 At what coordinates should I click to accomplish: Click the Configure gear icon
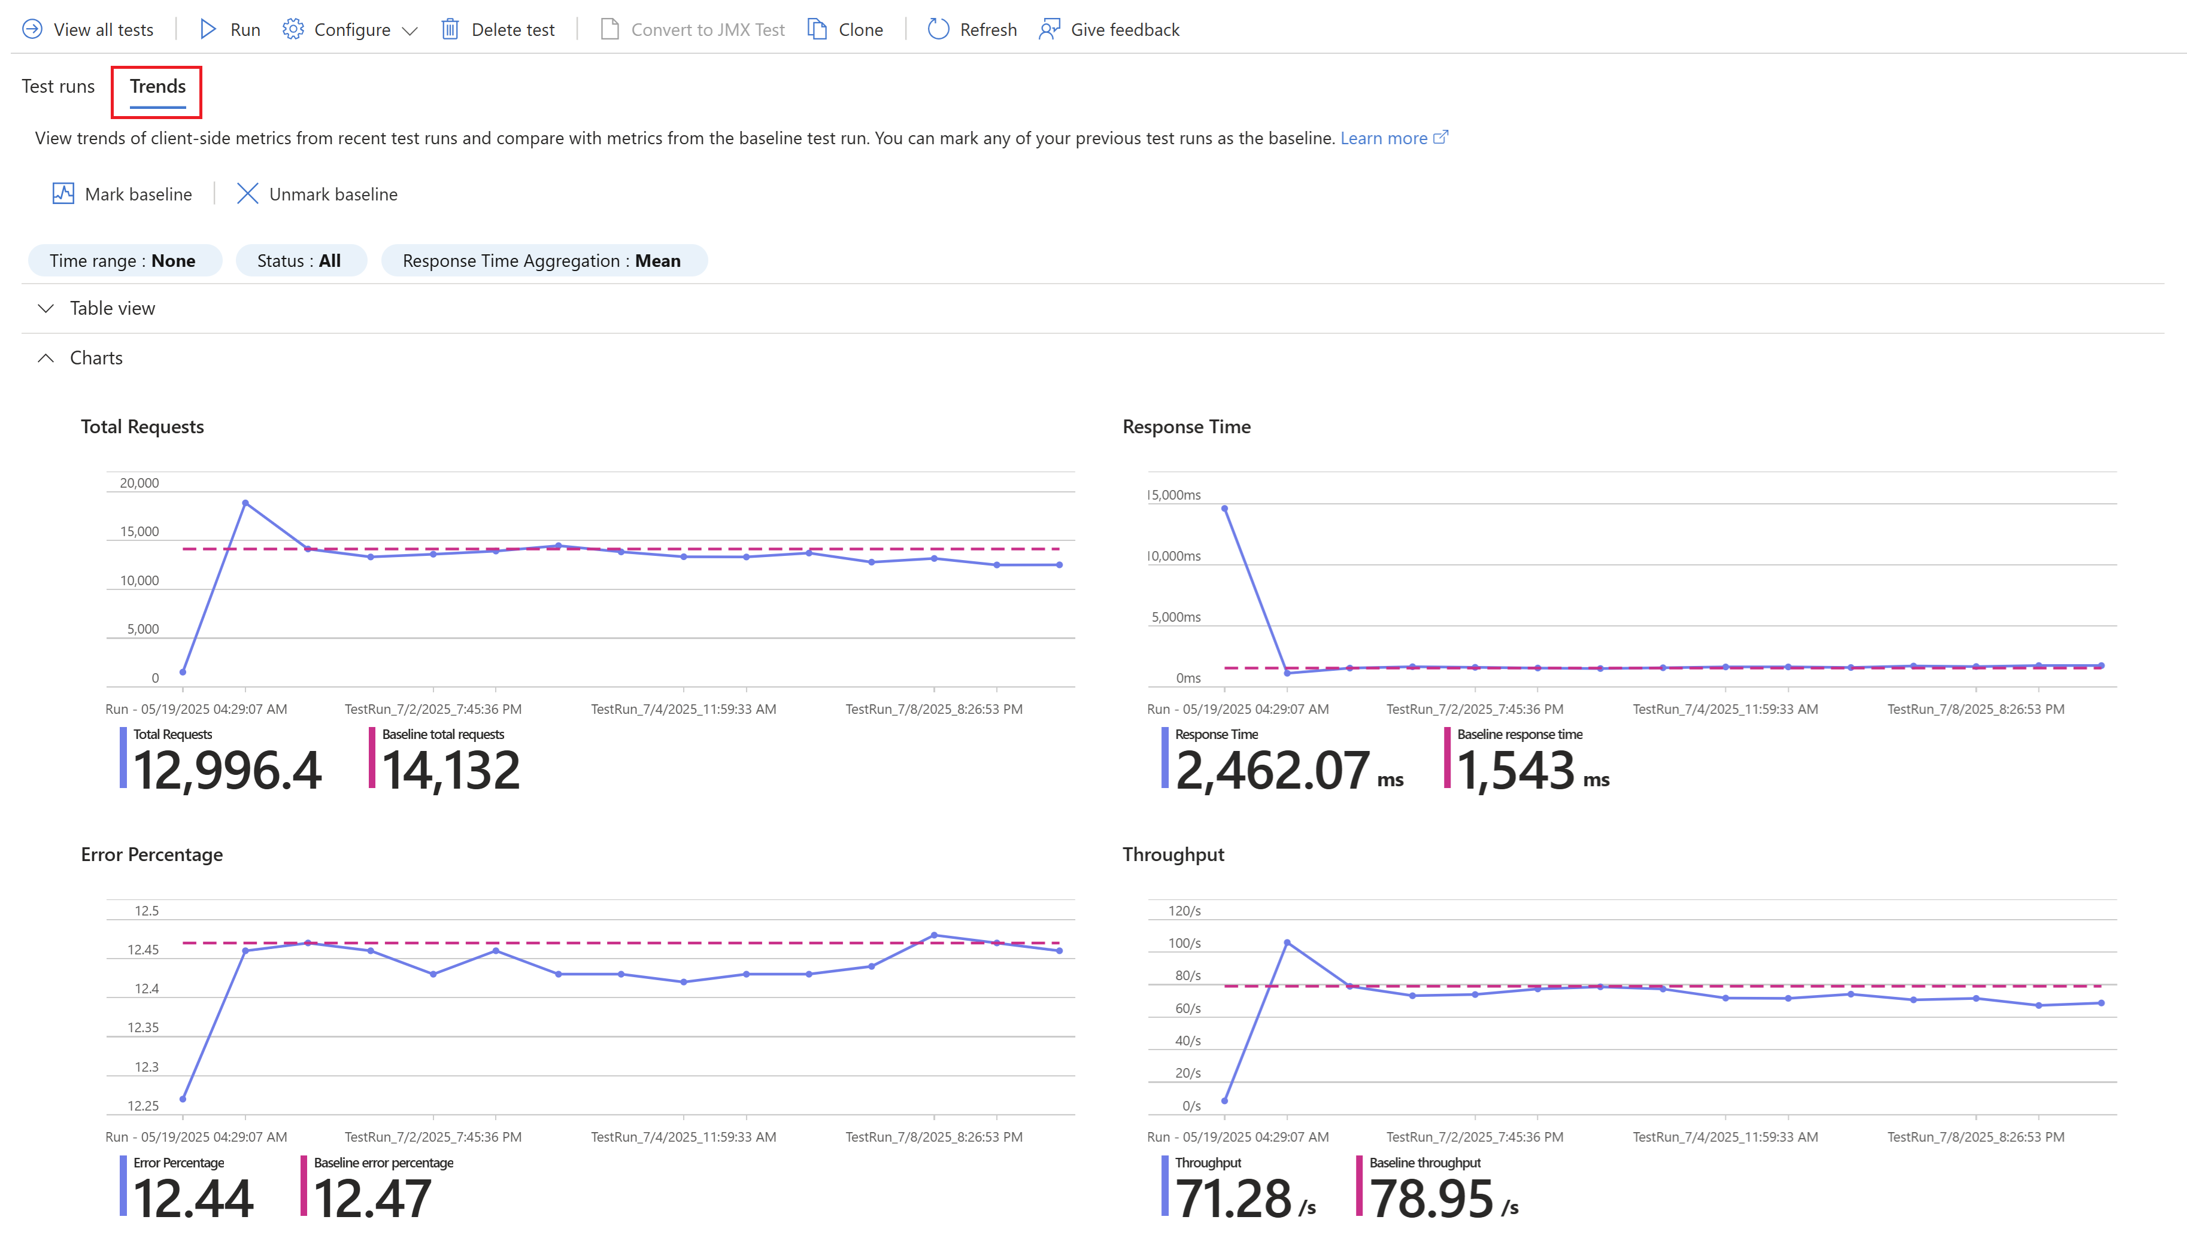click(293, 29)
